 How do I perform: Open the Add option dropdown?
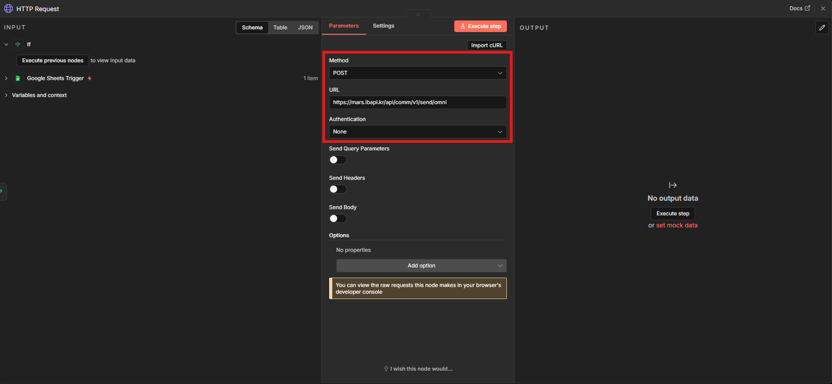(421, 266)
